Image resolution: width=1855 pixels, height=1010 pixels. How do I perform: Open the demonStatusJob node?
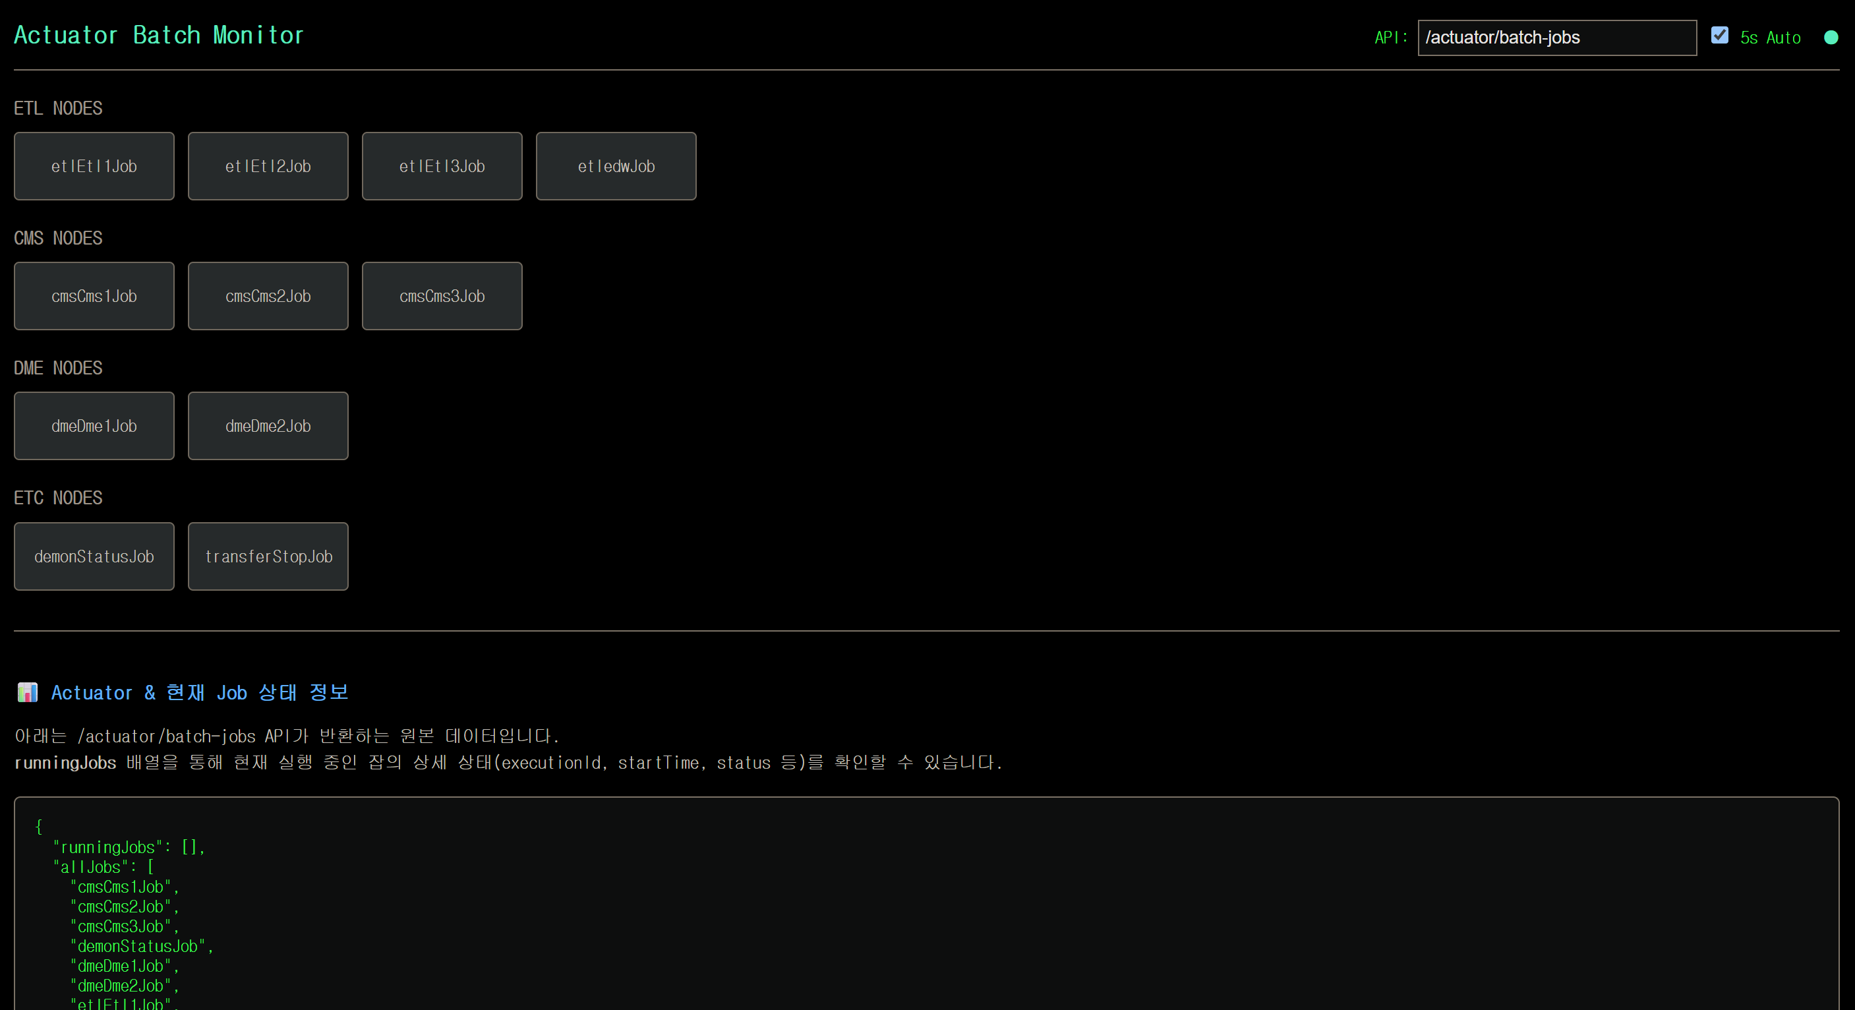[94, 556]
